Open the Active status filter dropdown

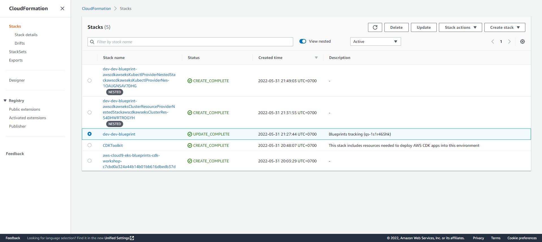pyautogui.click(x=375, y=42)
